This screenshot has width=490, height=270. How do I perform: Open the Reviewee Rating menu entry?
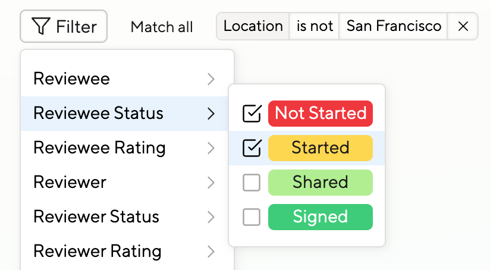(99, 148)
